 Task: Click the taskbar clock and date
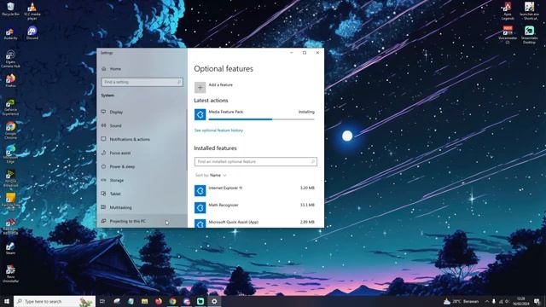coord(520,301)
